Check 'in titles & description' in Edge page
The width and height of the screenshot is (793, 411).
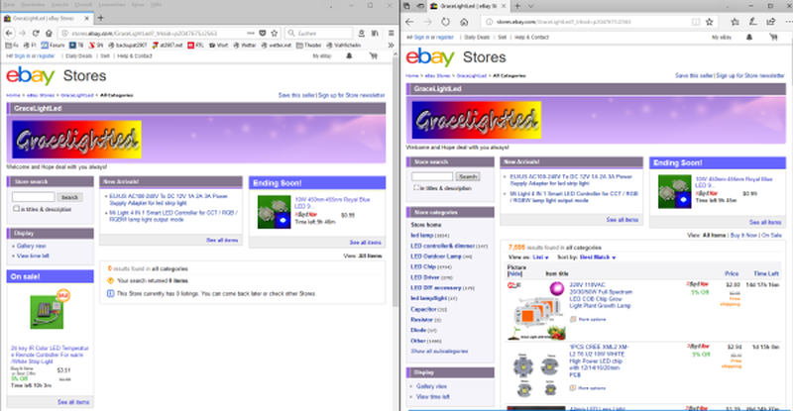coord(416,187)
